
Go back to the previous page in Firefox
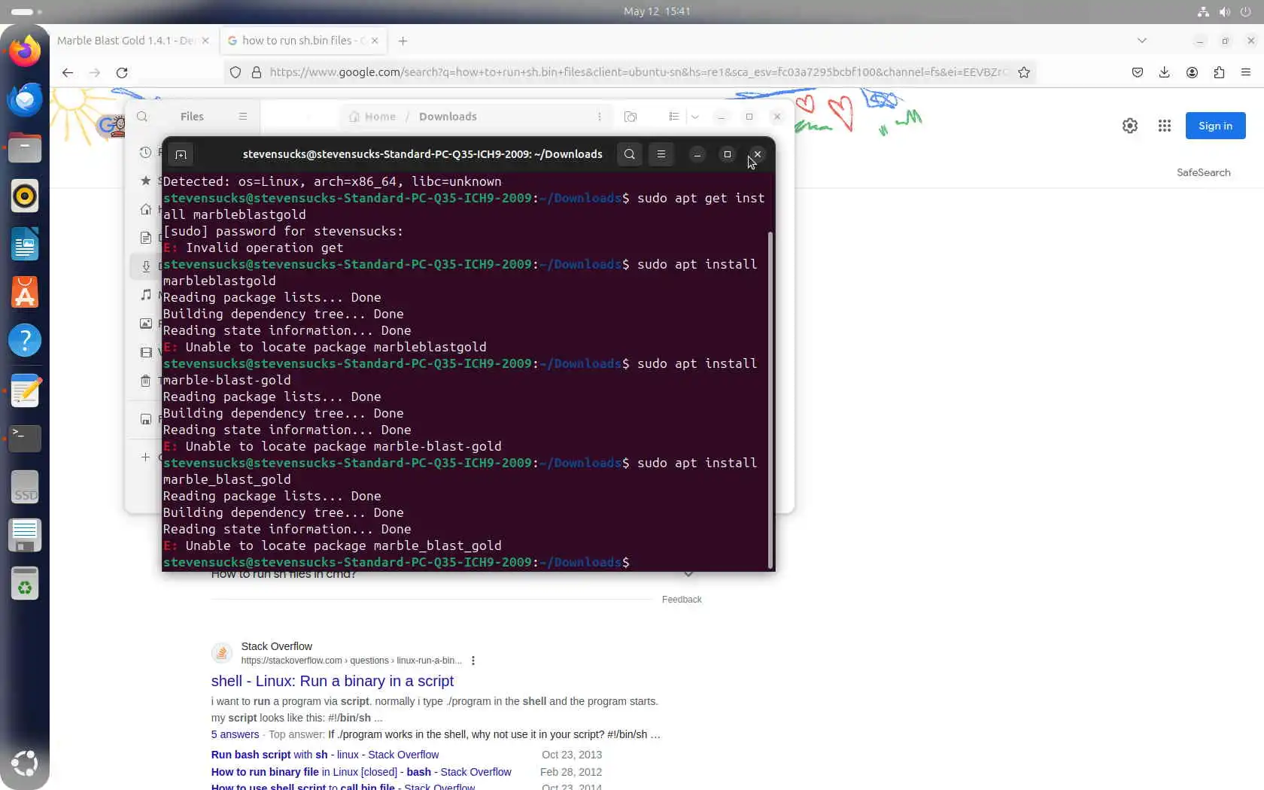pyautogui.click(x=68, y=72)
